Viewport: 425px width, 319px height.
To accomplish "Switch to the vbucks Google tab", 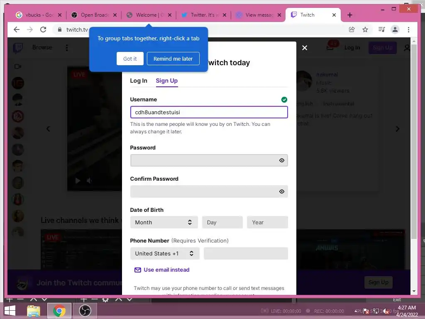I will [x=39, y=15].
